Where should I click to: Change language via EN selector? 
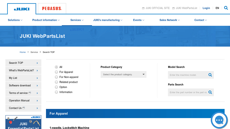(217, 8)
